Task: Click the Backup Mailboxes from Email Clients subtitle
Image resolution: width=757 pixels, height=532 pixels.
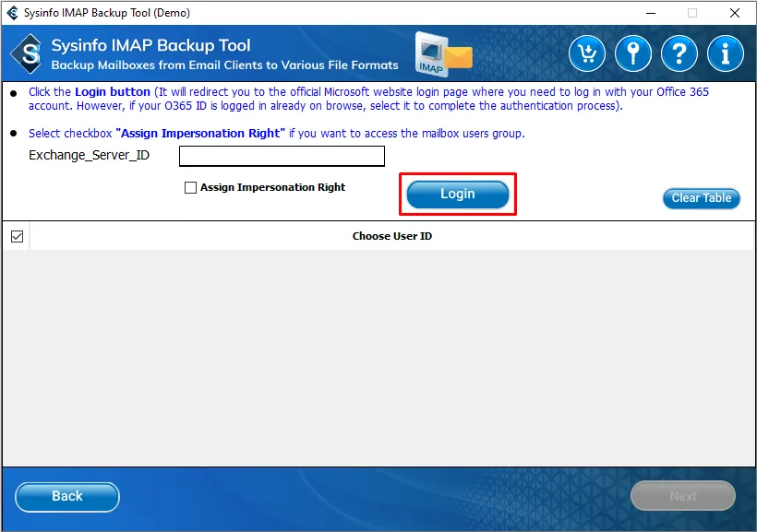Action: 225,65
